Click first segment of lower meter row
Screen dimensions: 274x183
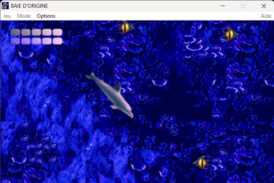pos(15,41)
